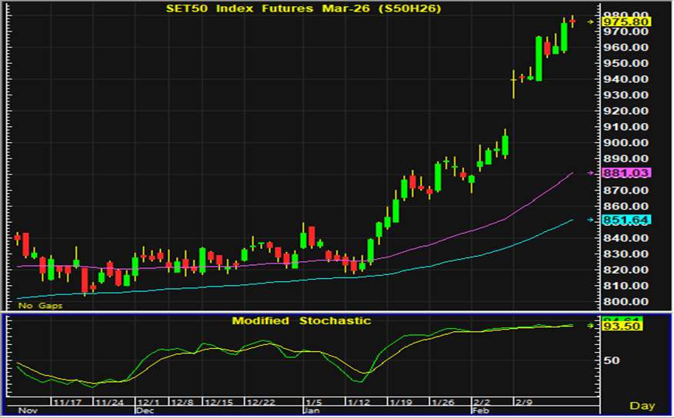Click the yellow 975.80 last price tag
674x418 pixels.
(626, 22)
